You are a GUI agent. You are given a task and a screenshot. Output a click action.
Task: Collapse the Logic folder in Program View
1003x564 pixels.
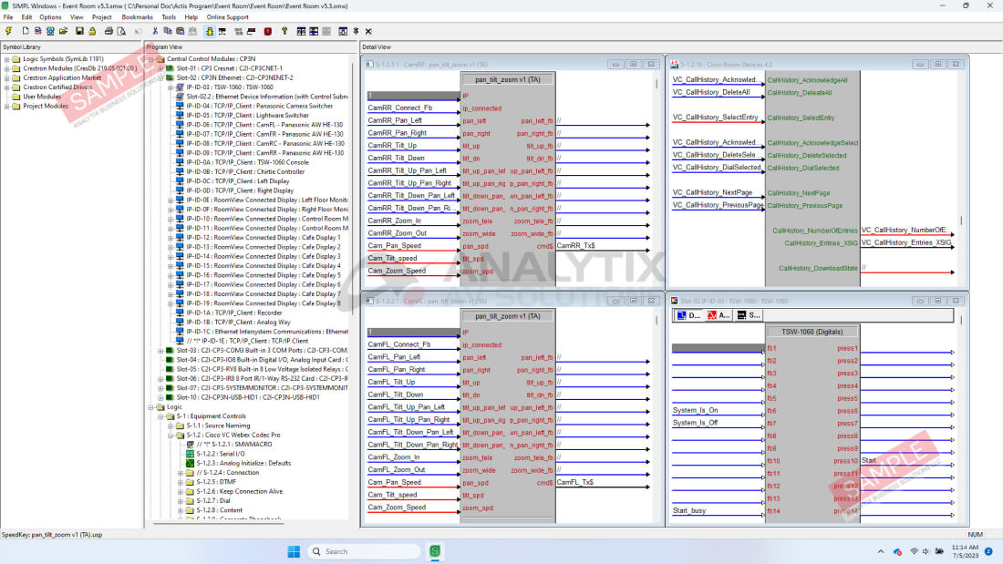pyautogui.click(x=151, y=406)
